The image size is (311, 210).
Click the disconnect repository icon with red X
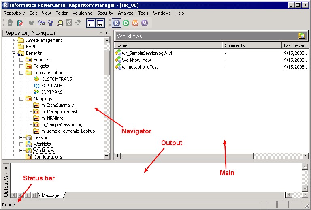point(20,23)
